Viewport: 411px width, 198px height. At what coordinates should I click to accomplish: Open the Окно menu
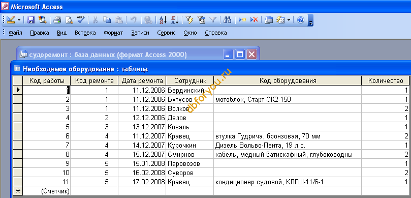pyautogui.click(x=191, y=33)
